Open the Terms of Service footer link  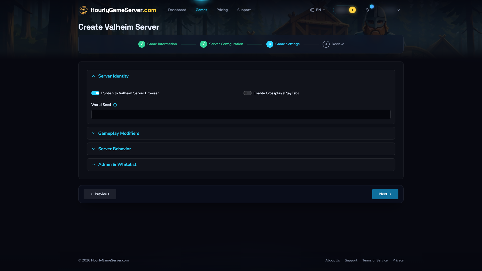tap(375, 260)
